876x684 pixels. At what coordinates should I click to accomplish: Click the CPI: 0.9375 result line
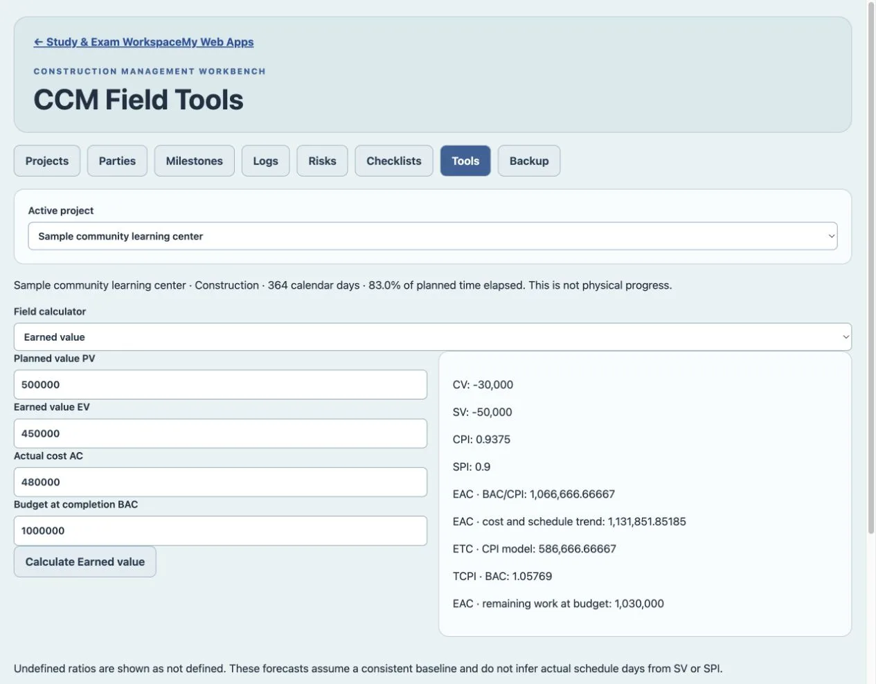pyautogui.click(x=481, y=440)
